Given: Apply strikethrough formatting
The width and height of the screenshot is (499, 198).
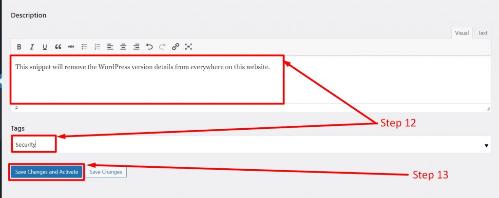Looking at the screenshot, I should (x=71, y=47).
